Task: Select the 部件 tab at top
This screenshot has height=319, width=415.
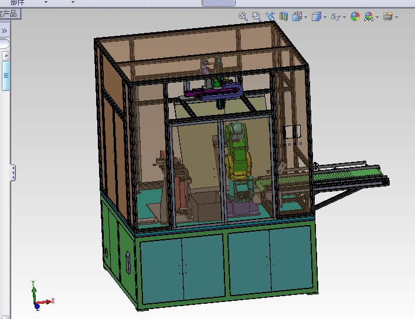Action: point(17,3)
